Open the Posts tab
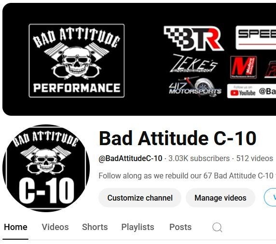 tap(180, 227)
